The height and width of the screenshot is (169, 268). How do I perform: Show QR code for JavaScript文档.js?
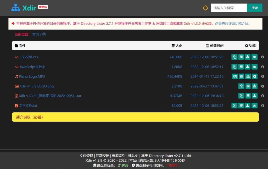241,67
